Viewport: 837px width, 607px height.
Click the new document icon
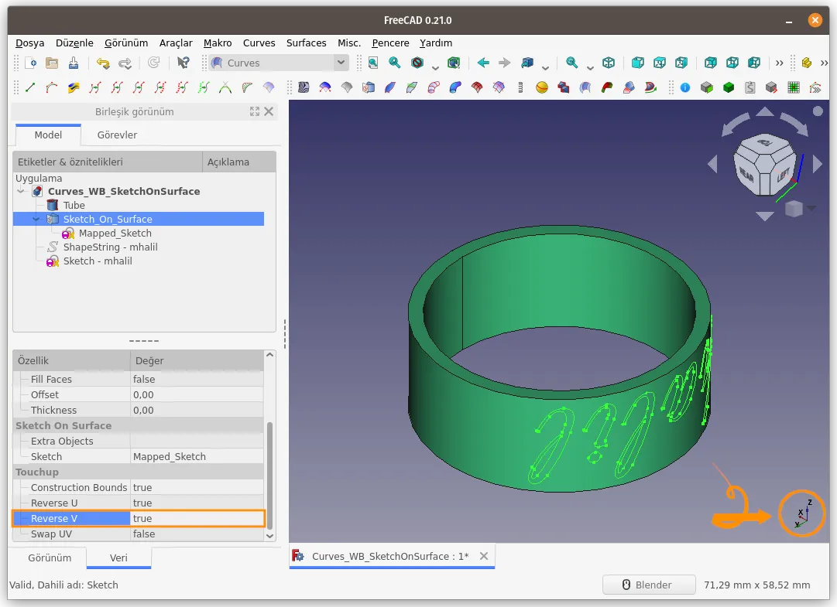click(30, 63)
